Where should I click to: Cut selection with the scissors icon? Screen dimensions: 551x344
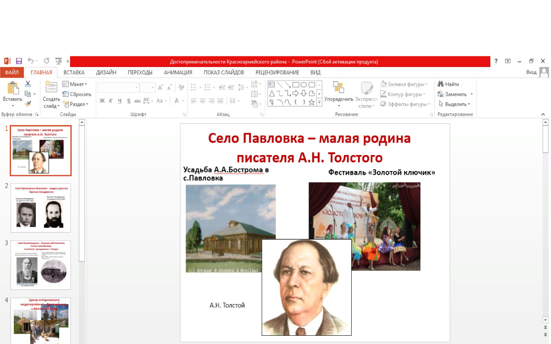pos(28,84)
